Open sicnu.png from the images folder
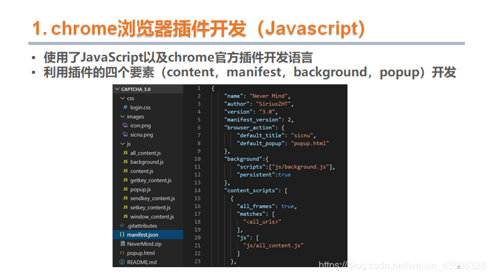Screen dimensions: 492x277 pyautogui.click(x=141, y=135)
